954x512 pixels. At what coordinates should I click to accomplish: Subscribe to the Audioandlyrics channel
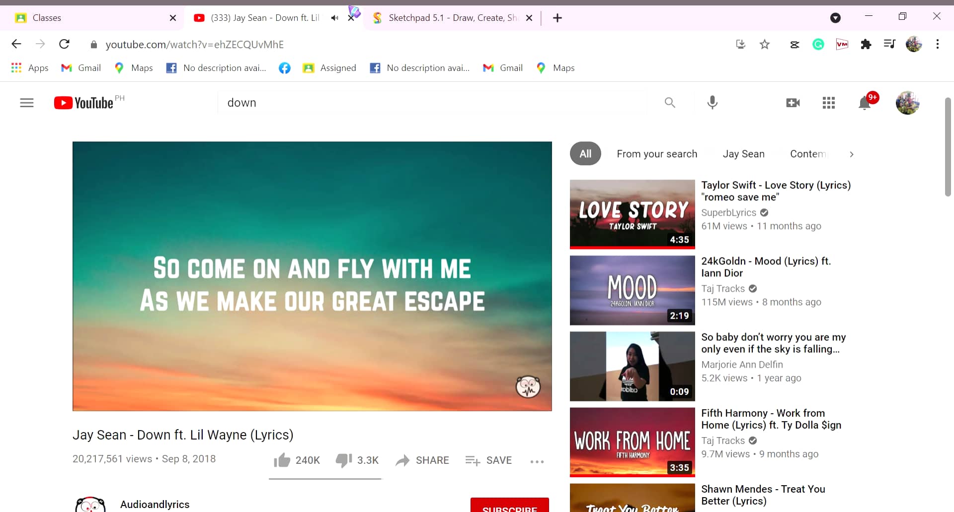[509, 506]
